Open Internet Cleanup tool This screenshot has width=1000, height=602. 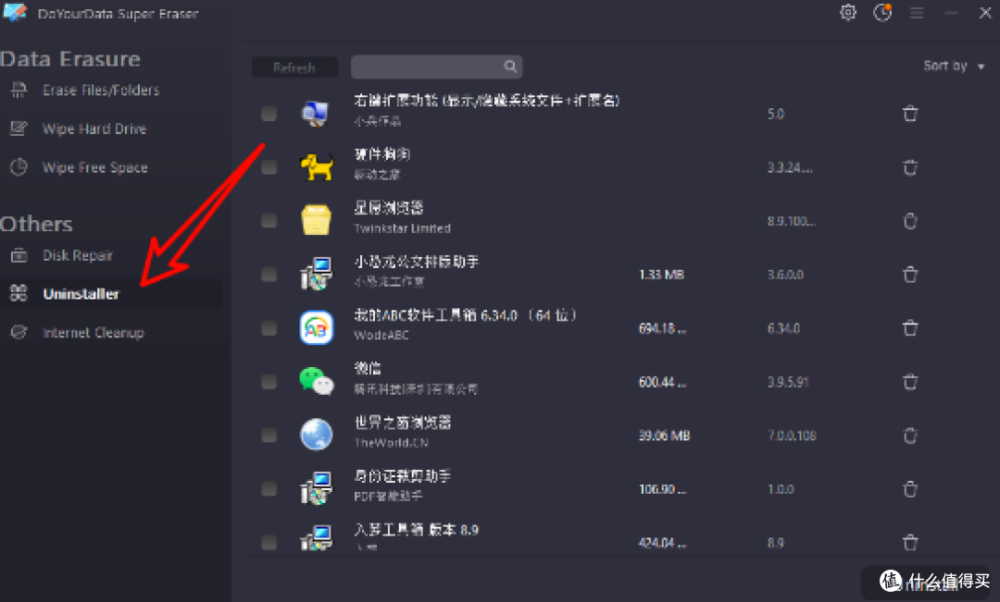tap(94, 333)
